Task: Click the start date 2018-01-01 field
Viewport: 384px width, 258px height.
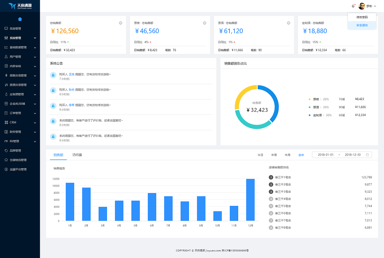Action: click(325, 155)
